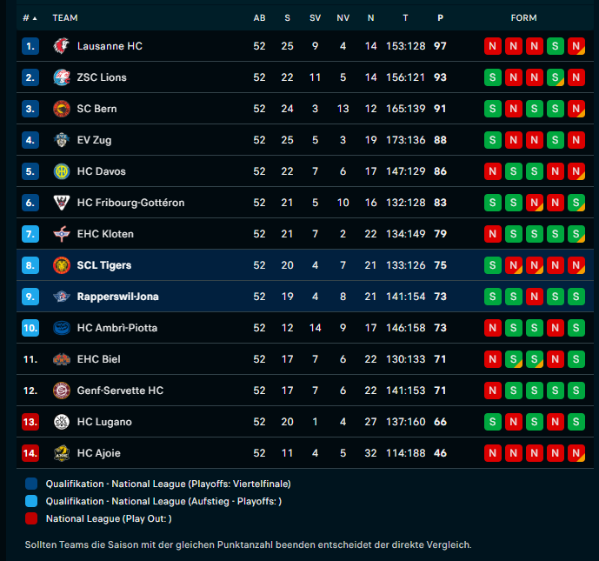The width and height of the screenshot is (599, 561).
Task: Click the green S form badge for Lausanne HC
Action: 555,46
